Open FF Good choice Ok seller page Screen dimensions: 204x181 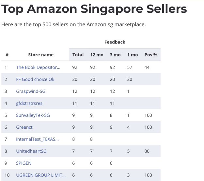[x=35, y=79]
